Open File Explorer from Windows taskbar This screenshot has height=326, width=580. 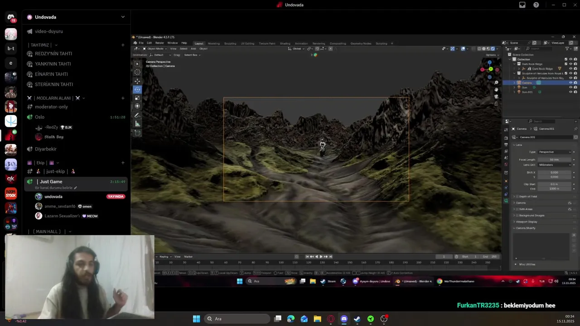[317, 319]
